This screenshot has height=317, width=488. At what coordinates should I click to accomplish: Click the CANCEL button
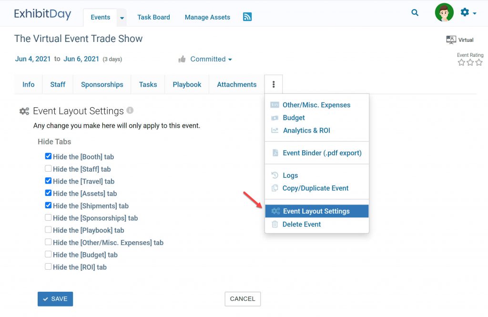tap(243, 299)
